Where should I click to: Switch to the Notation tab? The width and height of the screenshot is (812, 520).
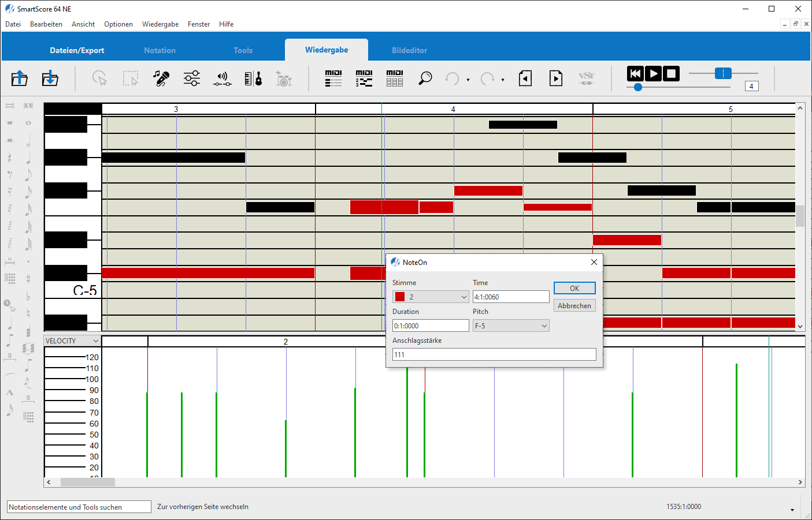click(x=160, y=50)
